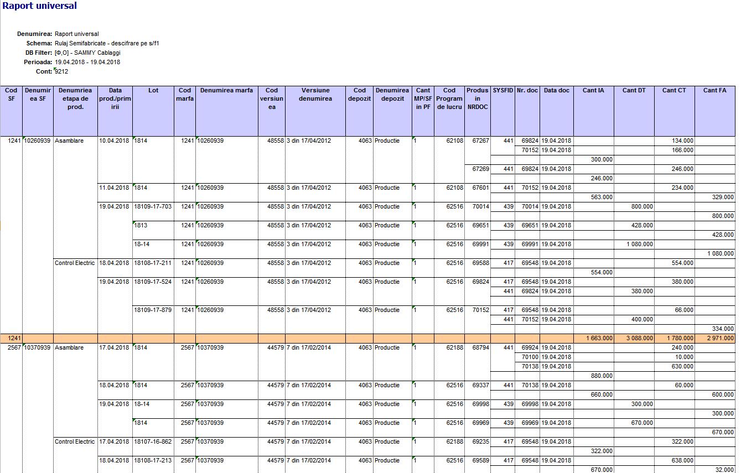The image size is (741, 473).
Task: Click the lot cell 18109-17-703
Action: point(153,206)
